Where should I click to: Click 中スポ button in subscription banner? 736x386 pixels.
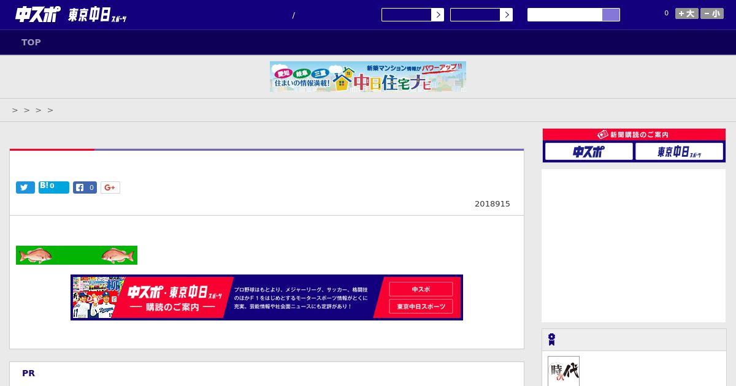tap(421, 289)
